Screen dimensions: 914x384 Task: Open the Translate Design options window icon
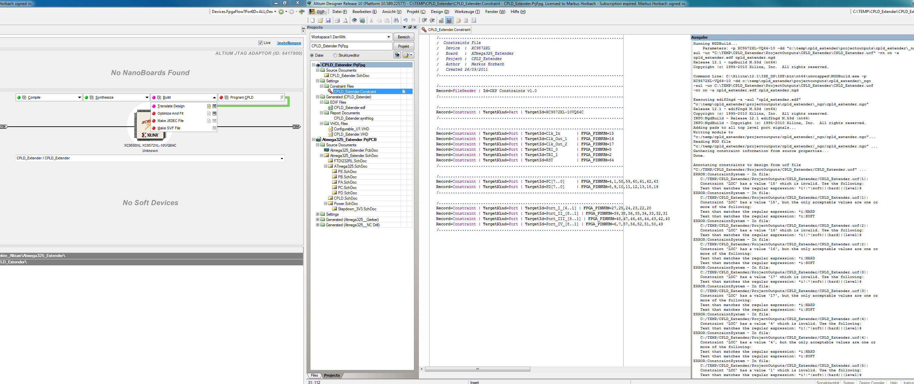pyautogui.click(x=214, y=106)
